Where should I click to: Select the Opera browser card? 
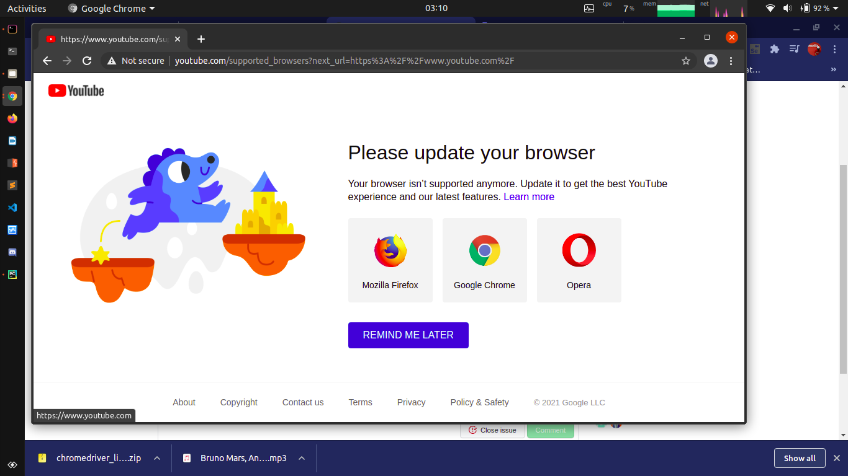579,260
